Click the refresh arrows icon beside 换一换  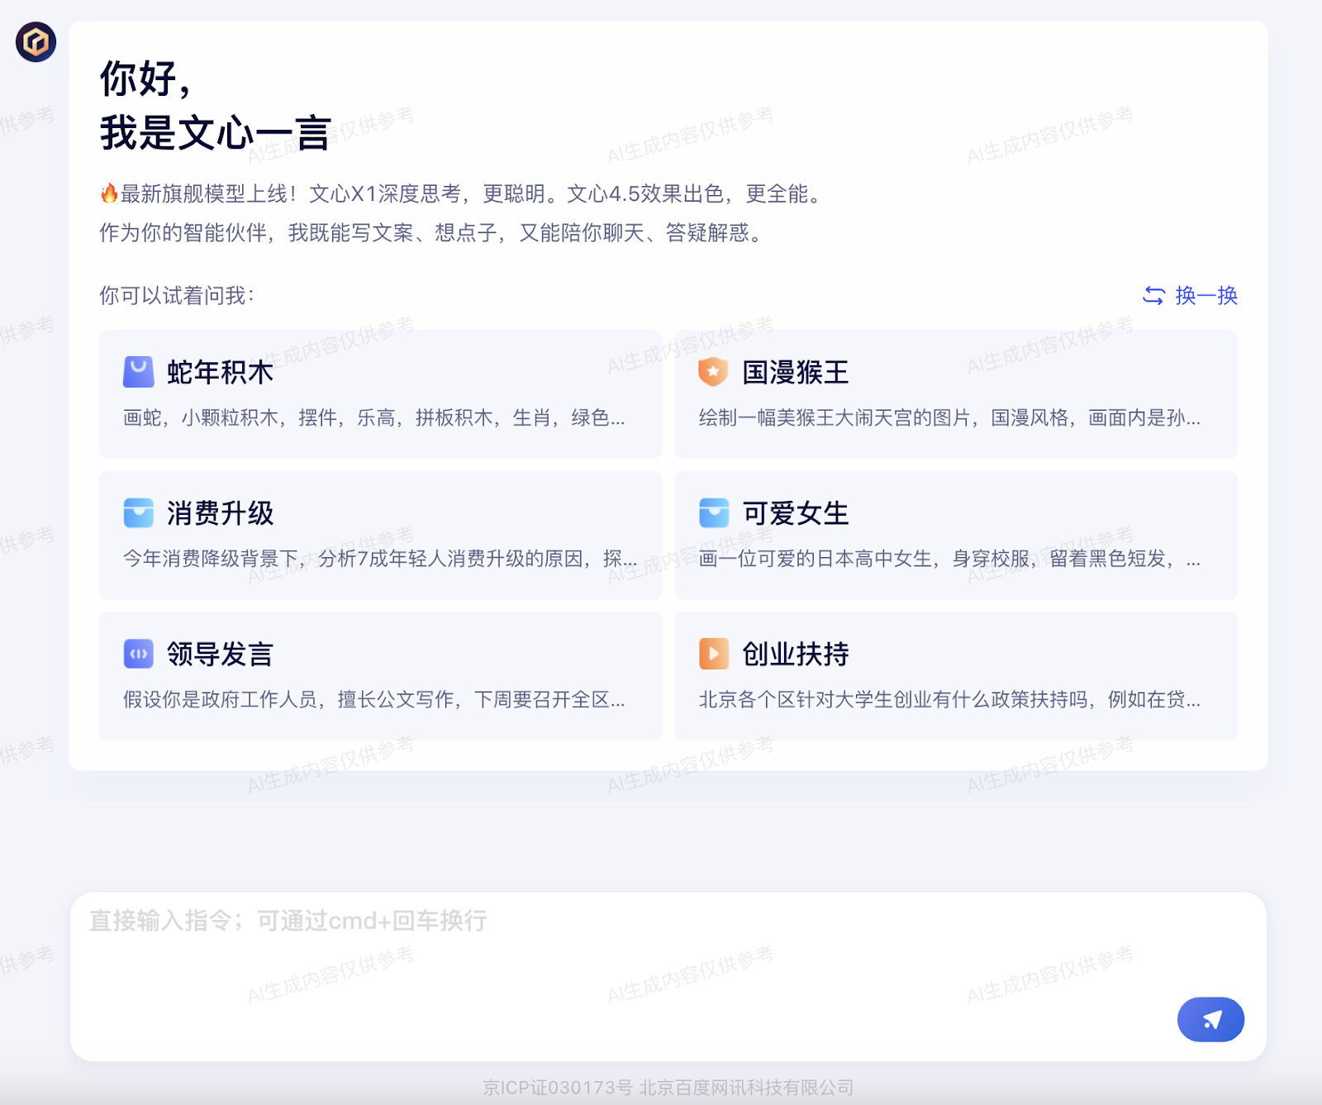tap(1153, 295)
